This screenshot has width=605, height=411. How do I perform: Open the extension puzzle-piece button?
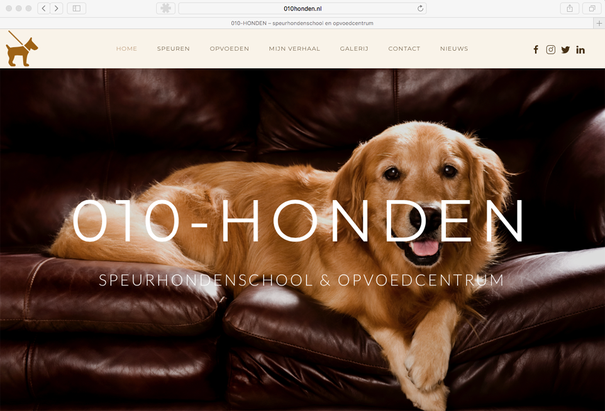point(165,8)
